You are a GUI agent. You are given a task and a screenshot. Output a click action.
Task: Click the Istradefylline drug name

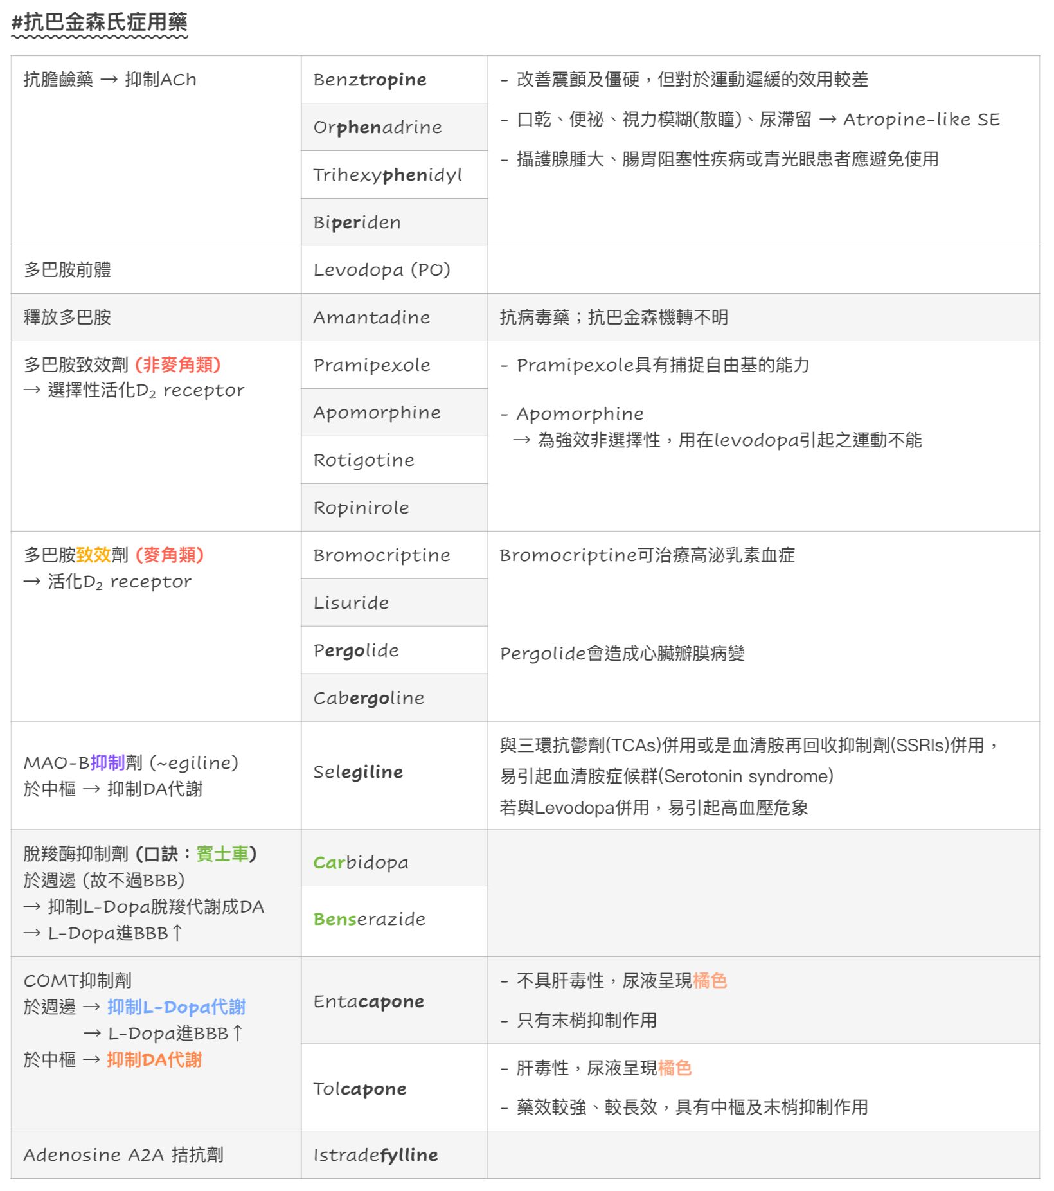click(375, 1155)
